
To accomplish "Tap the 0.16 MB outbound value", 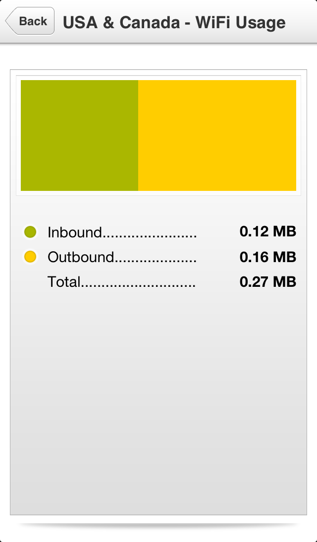I will coord(267,257).
